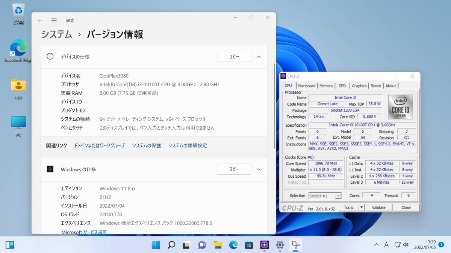Open Microsoft Edge desktop shortcut
This screenshot has height=253, width=451.
point(18,51)
